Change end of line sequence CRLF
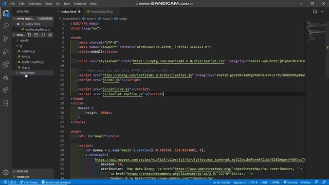329x185 pixels. point(264,182)
